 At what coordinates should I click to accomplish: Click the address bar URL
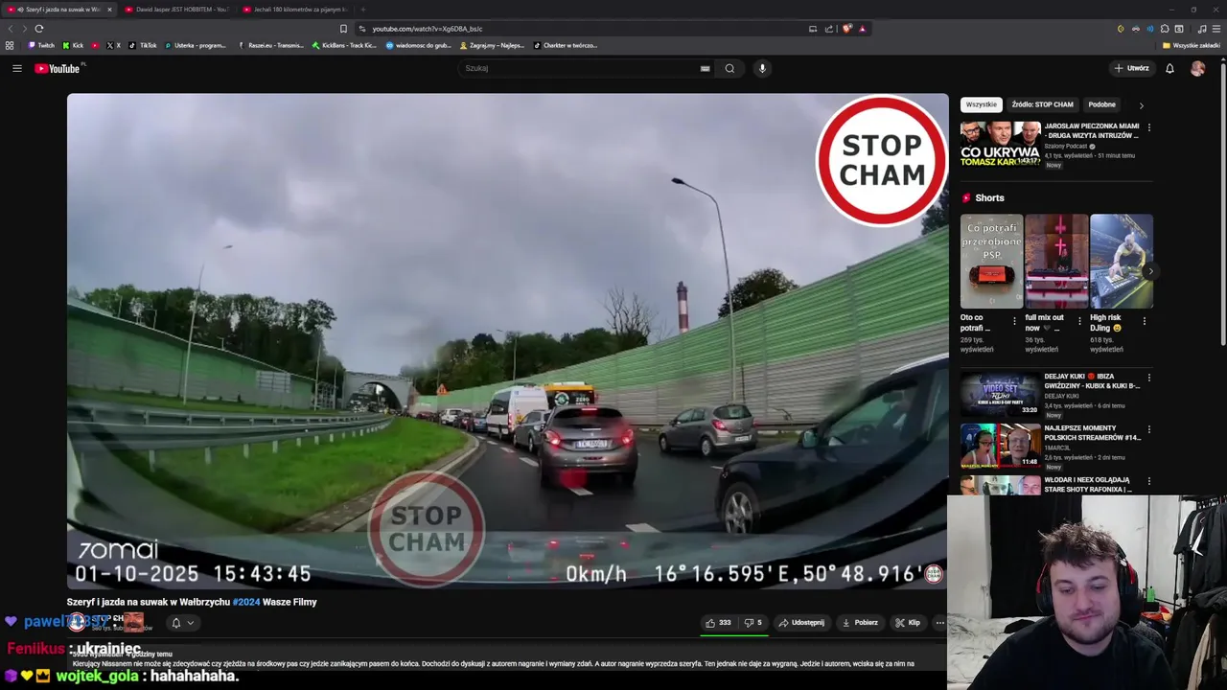tap(427, 29)
